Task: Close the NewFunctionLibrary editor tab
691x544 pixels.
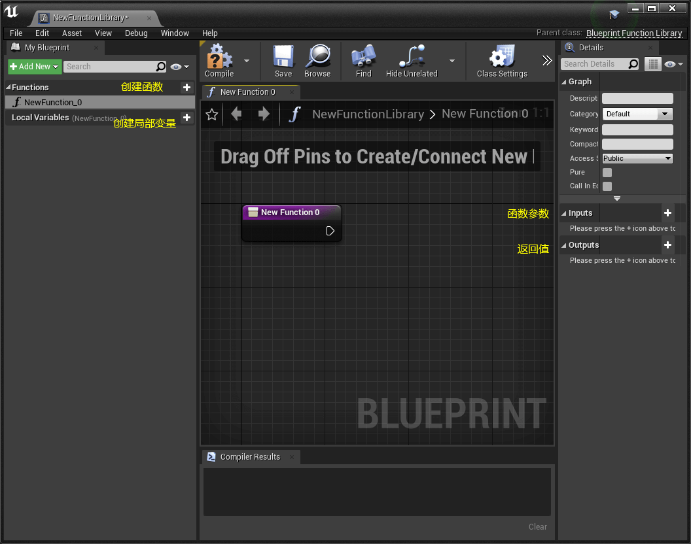Action: pos(149,18)
